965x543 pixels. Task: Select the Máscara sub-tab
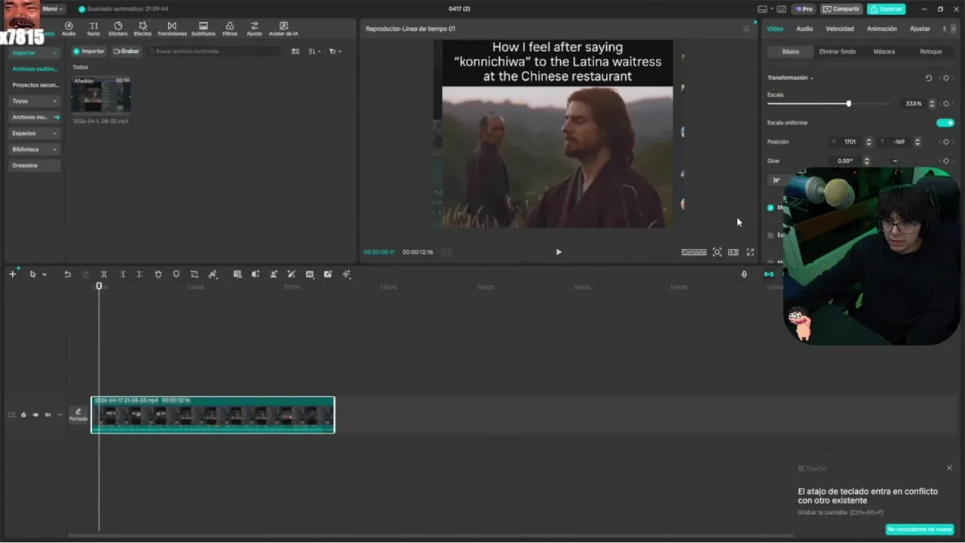[884, 51]
